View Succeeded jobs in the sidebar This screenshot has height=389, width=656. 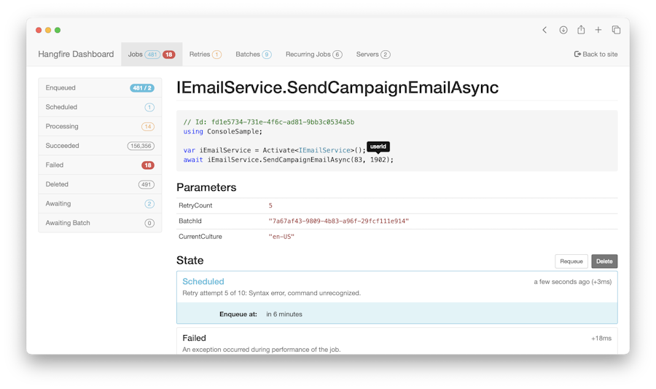pos(100,146)
